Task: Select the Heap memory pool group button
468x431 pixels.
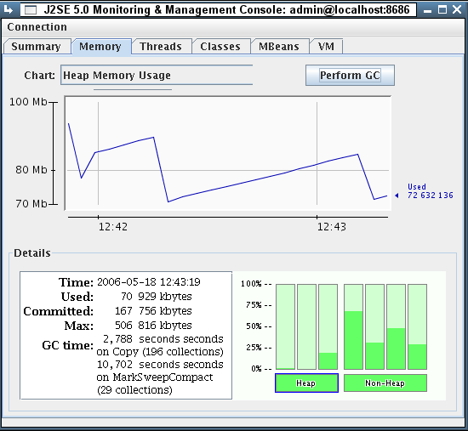Action: (x=306, y=383)
